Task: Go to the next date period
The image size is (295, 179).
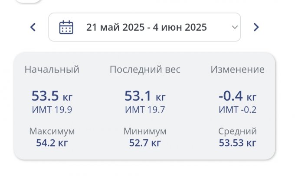Action: (x=256, y=27)
